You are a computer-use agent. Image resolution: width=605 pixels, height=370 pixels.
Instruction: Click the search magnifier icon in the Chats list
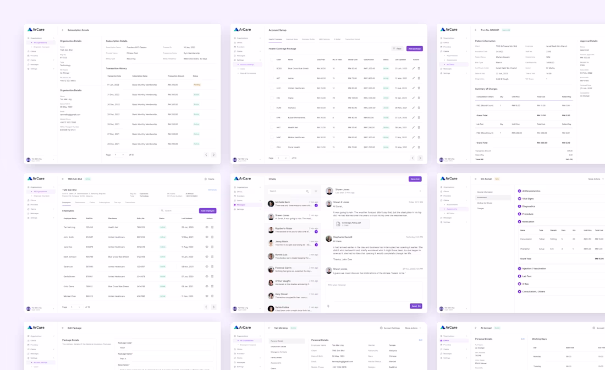307,191
